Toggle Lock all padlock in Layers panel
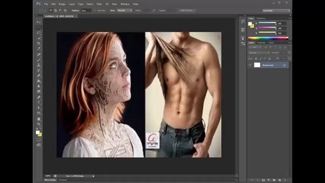The width and height of the screenshot is (325, 183). [270, 59]
